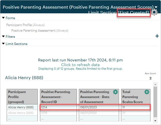Viewport: 161px width, 125px height.
Task: Select first Alicia Henry (688) table row cell
Action: click(22, 107)
